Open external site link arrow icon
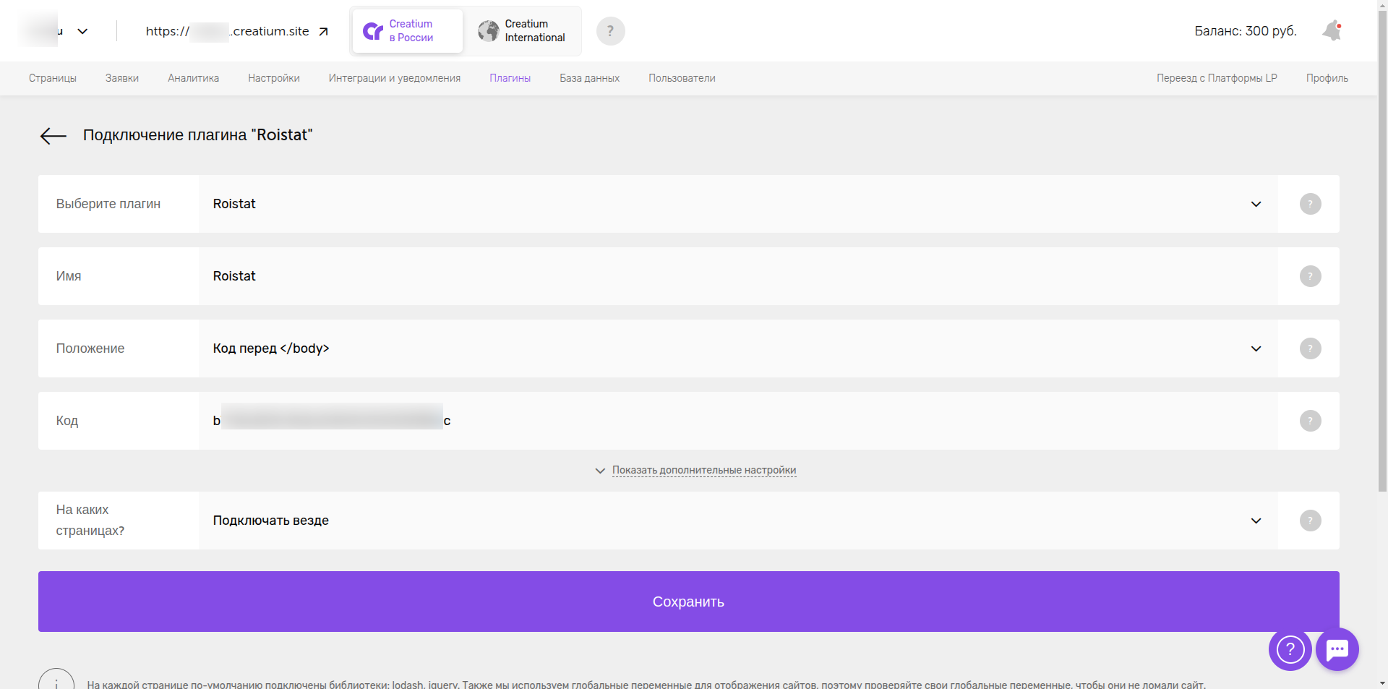The image size is (1388, 689). pyautogui.click(x=323, y=32)
